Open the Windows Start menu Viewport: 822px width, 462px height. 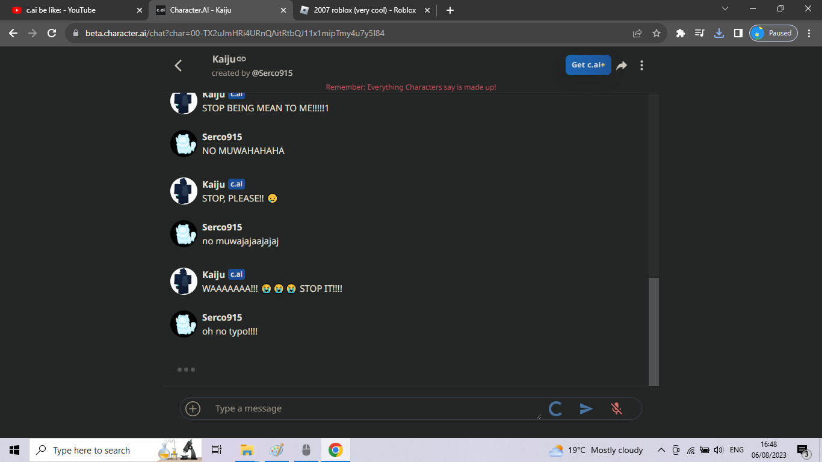click(x=14, y=450)
